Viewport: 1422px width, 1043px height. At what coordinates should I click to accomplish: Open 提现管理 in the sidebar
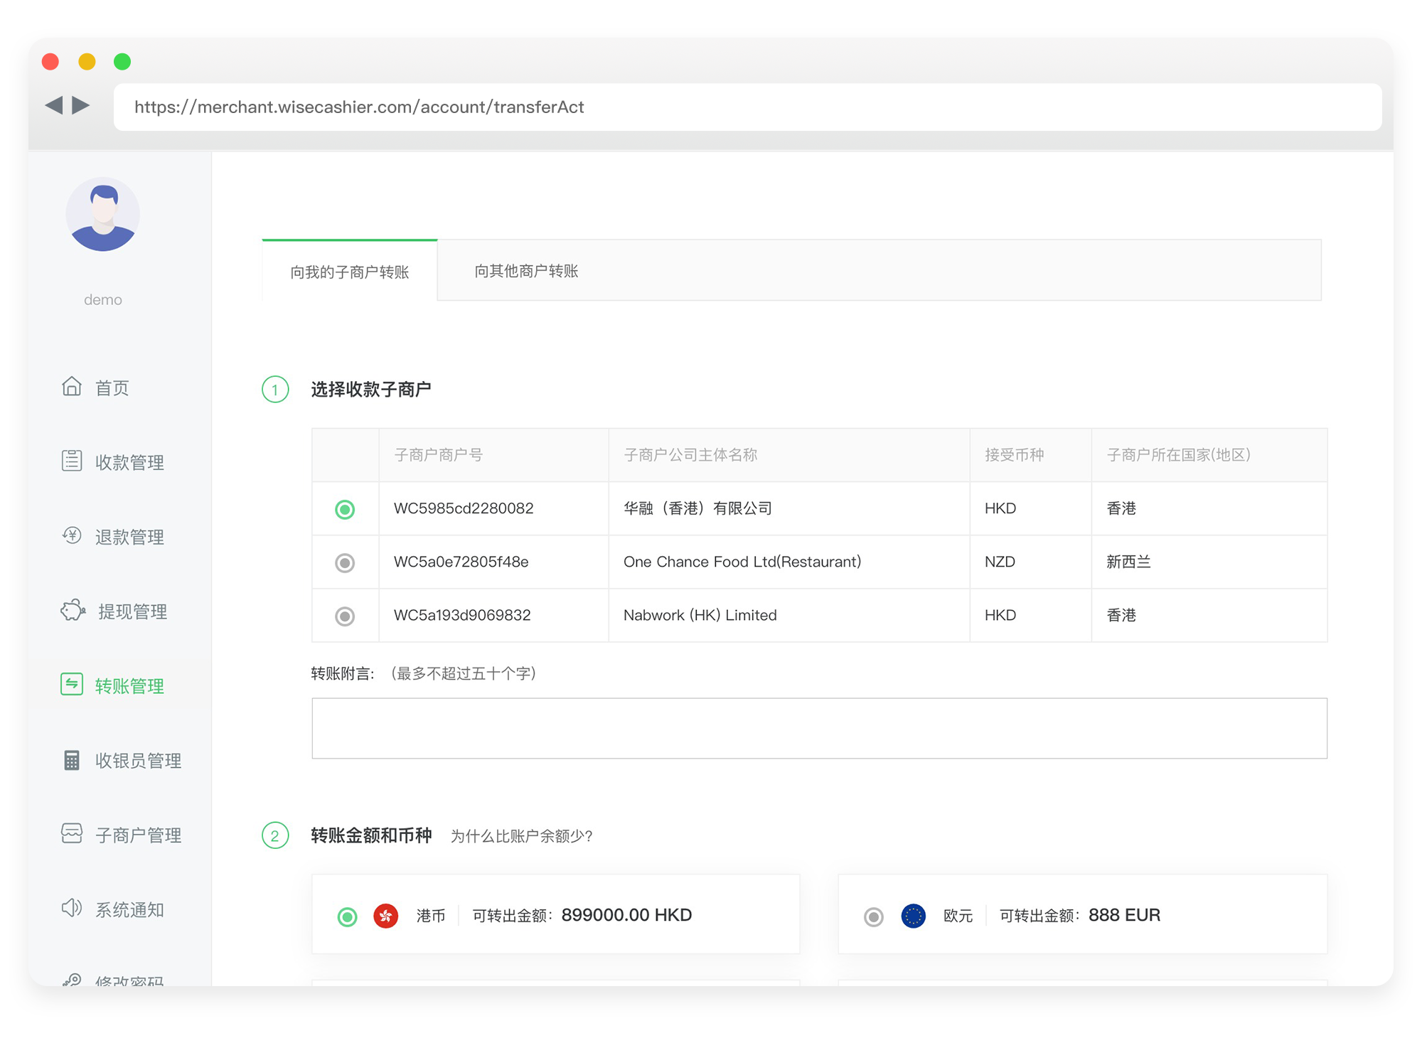coord(132,611)
